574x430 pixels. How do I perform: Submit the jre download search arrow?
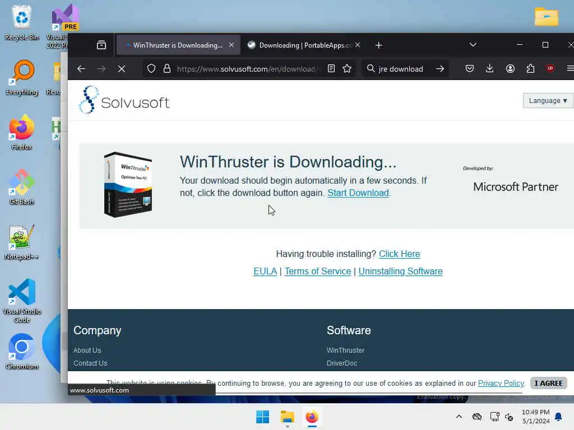point(440,69)
